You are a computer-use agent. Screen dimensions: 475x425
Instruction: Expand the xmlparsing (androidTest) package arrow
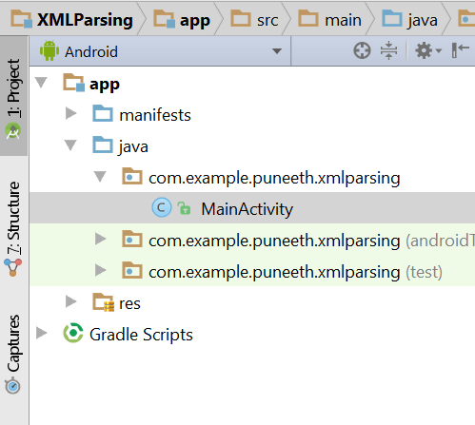pos(101,239)
